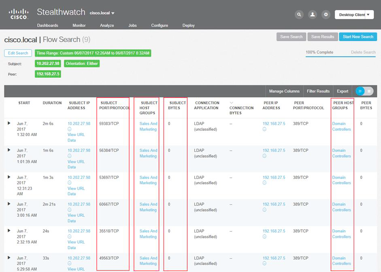Open Manage Columns
The height and width of the screenshot is (272, 381).
coord(284,91)
